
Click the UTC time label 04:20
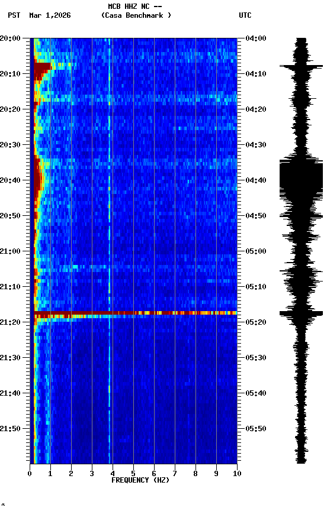point(256,109)
